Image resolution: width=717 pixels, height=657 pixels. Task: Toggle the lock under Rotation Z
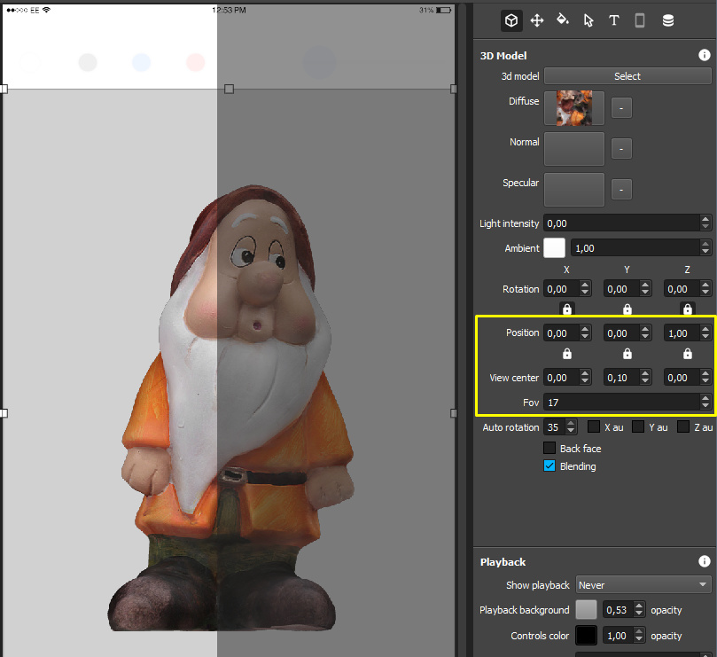687,309
